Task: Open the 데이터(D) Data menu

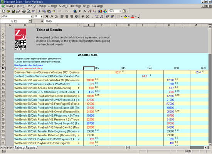Action: pos(75,6)
